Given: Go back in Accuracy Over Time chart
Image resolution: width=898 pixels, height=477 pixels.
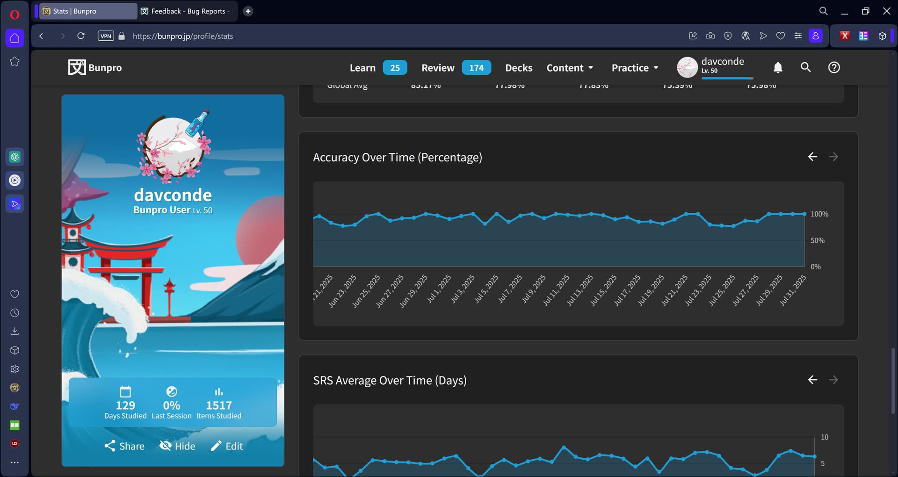Looking at the screenshot, I should click(813, 157).
